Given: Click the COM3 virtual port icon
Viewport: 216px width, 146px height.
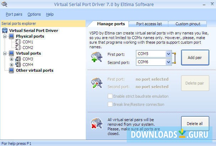Looking at the screenshot, I should point(18,59).
